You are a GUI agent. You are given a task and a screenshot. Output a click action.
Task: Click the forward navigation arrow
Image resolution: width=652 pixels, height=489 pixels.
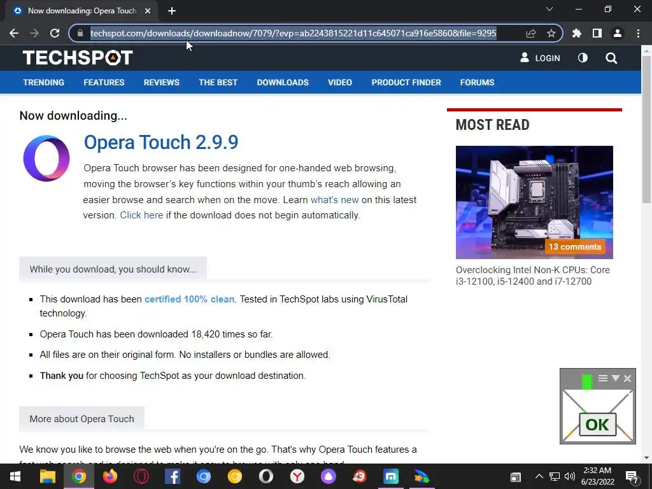34,33
